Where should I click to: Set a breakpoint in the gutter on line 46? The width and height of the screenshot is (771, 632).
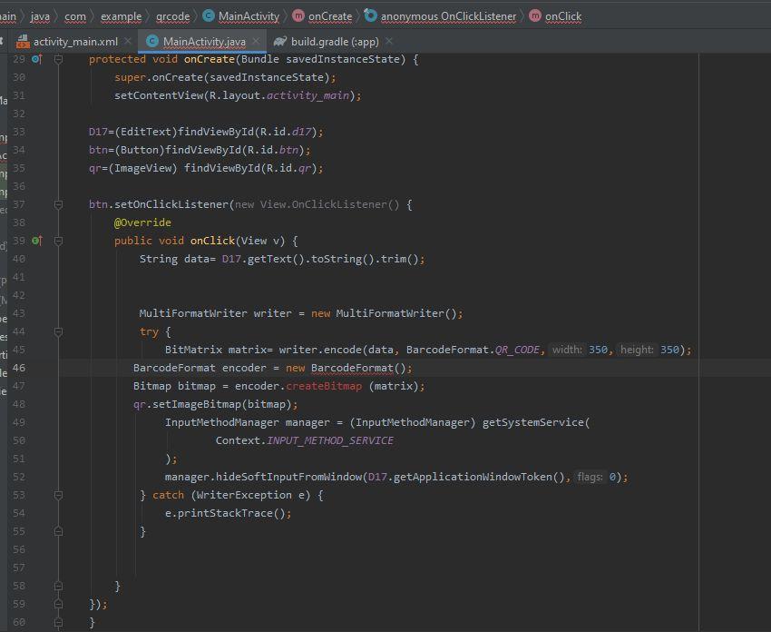(x=43, y=368)
